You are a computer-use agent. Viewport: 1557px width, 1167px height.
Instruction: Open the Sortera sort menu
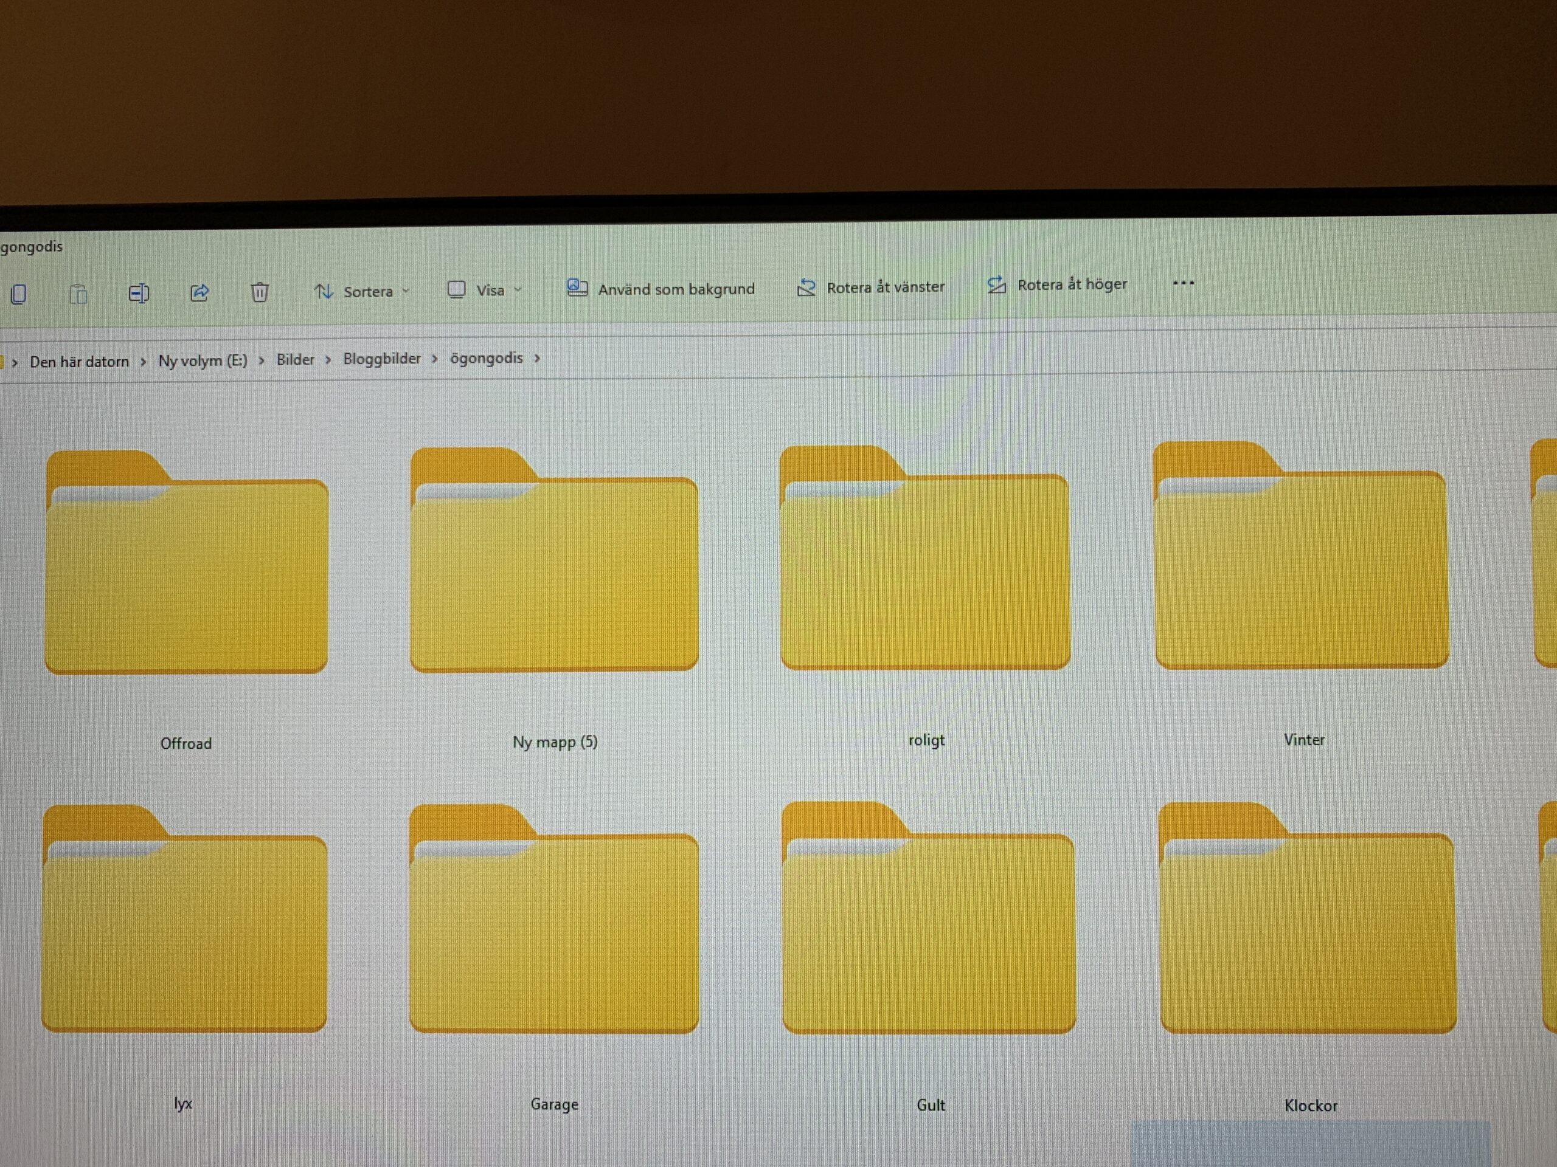point(362,291)
